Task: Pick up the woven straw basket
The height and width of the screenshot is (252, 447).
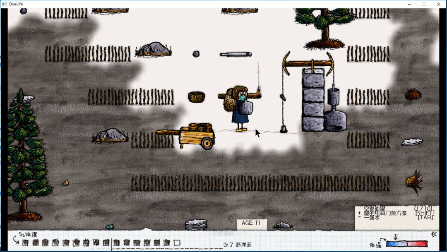Action: pos(197,97)
